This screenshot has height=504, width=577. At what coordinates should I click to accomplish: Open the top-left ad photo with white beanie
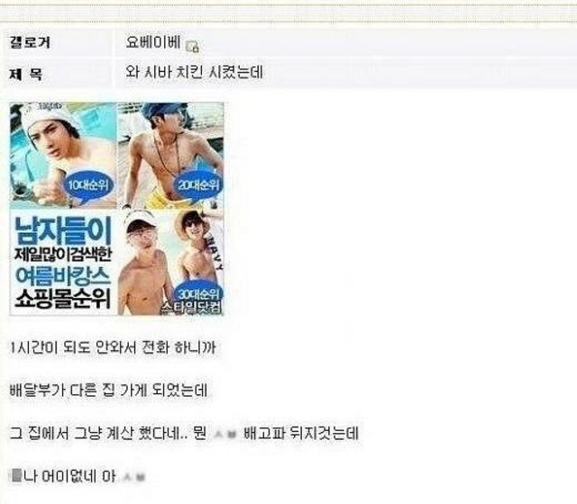63,156
